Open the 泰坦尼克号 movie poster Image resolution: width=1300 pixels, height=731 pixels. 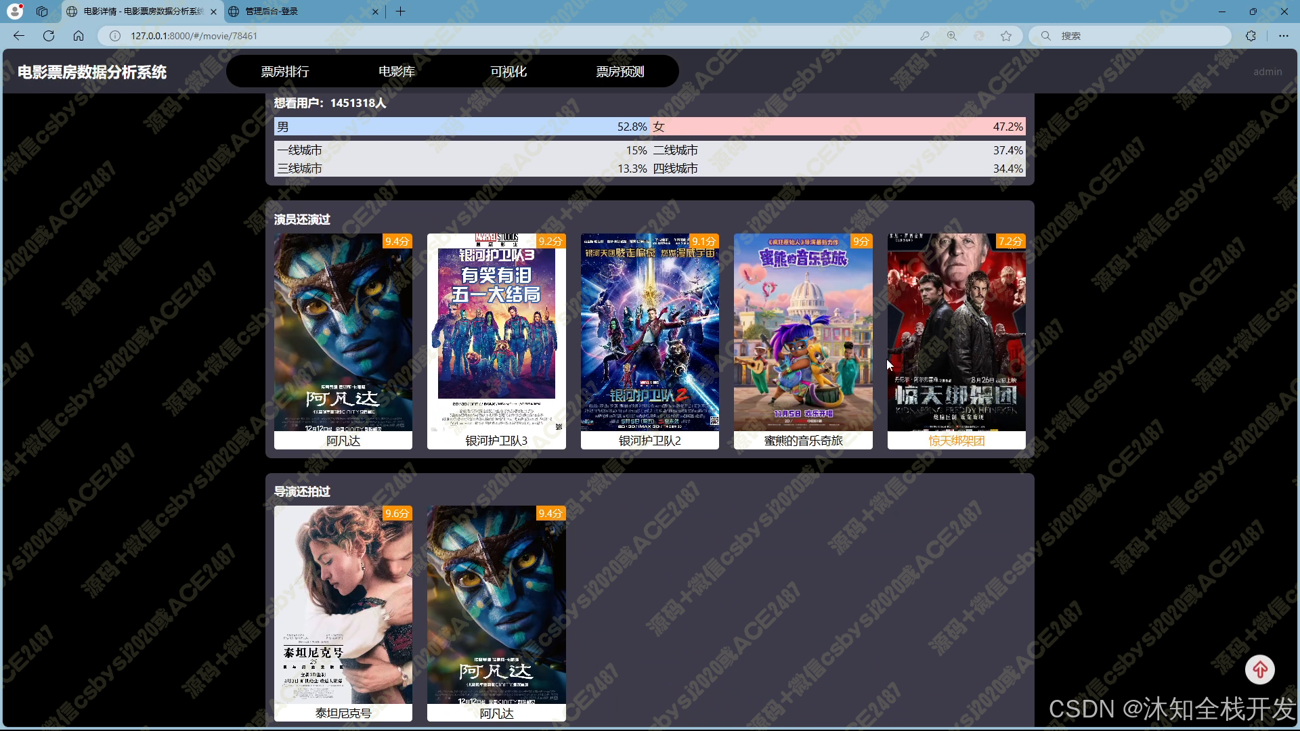[x=343, y=604]
